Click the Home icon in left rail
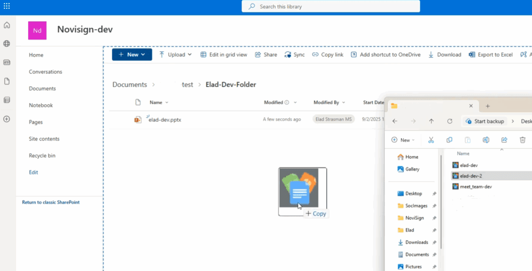Viewport: 532px width, 271px height. click(7, 25)
